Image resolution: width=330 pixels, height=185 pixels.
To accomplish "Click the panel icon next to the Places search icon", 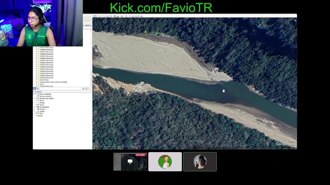I will [38, 88].
